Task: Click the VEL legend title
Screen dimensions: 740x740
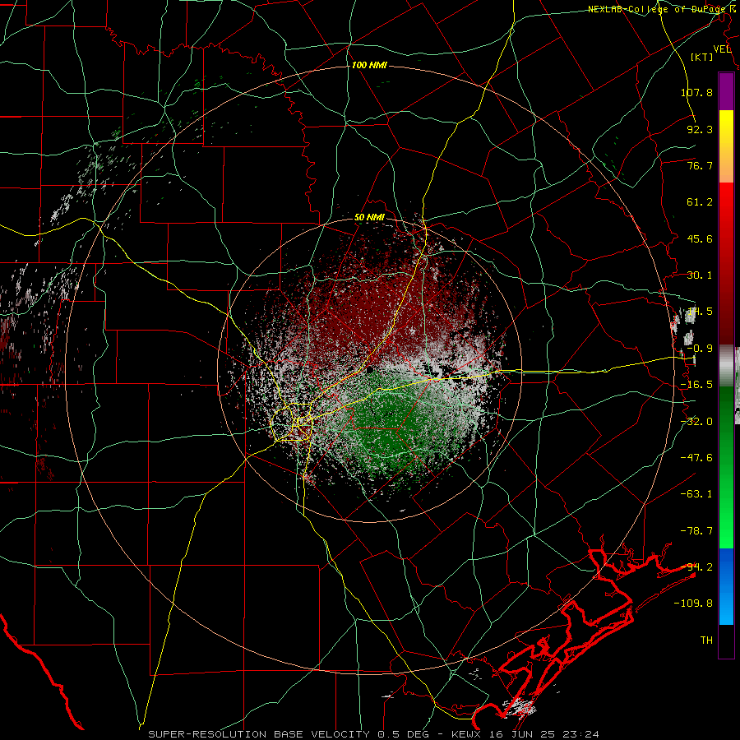Action: coord(722,49)
